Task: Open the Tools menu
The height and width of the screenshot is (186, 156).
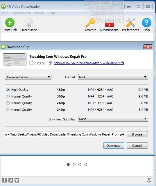Action: pos(39,13)
